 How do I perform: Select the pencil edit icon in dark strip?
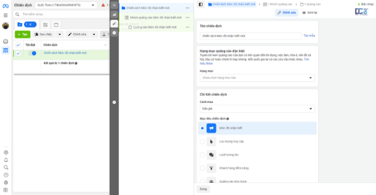click(x=114, y=24)
